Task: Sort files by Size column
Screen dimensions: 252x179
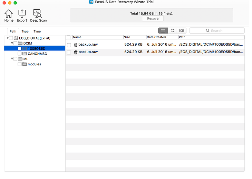Action: click(x=134, y=37)
